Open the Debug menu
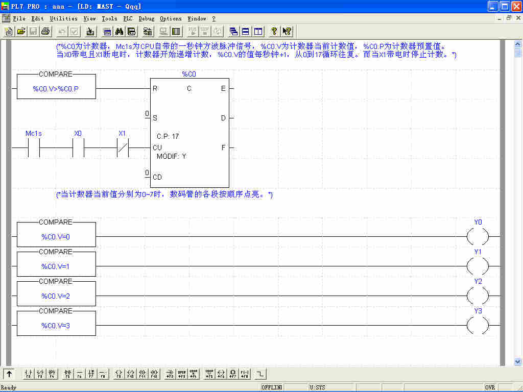This screenshot has width=523, height=392. pyautogui.click(x=146, y=18)
